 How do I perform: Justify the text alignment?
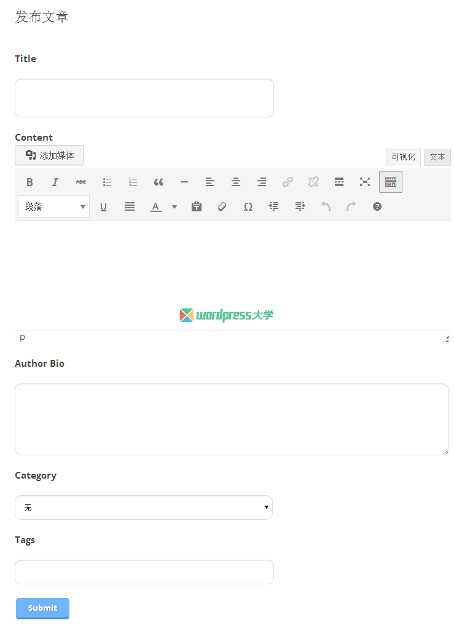coord(130,207)
